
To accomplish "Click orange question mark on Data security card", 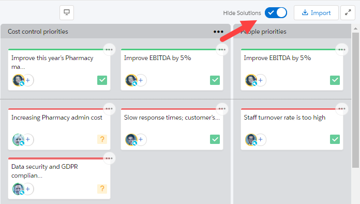I will pyautogui.click(x=102, y=189).
